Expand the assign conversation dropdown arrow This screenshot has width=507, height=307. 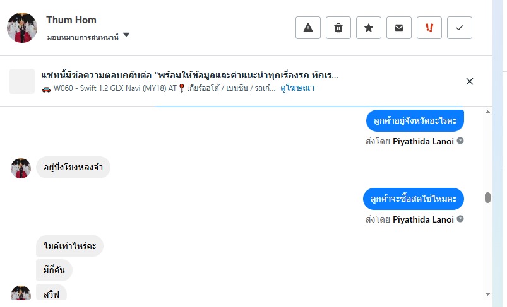[126, 35]
